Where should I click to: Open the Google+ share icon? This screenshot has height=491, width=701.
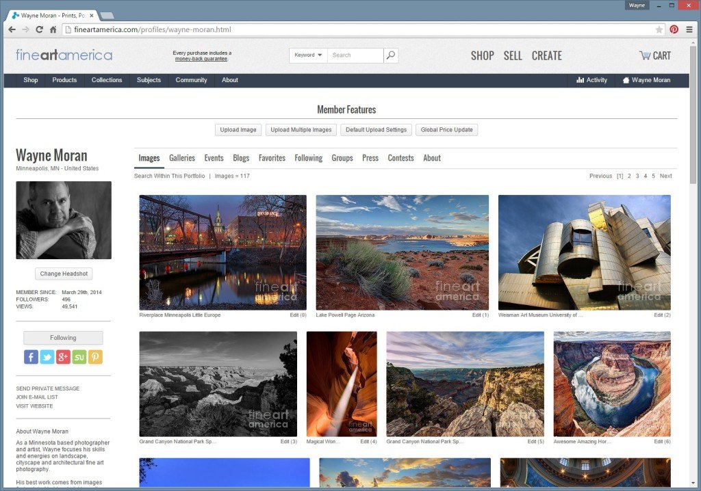[63, 356]
